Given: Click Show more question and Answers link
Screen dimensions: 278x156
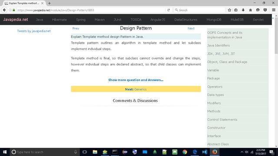Looking at the screenshot, I should 136,80.
